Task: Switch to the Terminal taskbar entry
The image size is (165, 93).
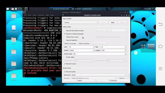Action: 82,9
